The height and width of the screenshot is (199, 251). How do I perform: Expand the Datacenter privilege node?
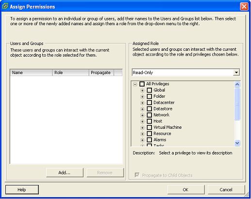(x=142, y=103)
